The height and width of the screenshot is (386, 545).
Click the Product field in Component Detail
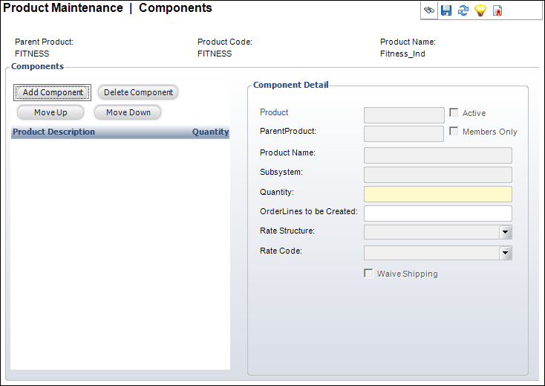(x=404, y=115)
